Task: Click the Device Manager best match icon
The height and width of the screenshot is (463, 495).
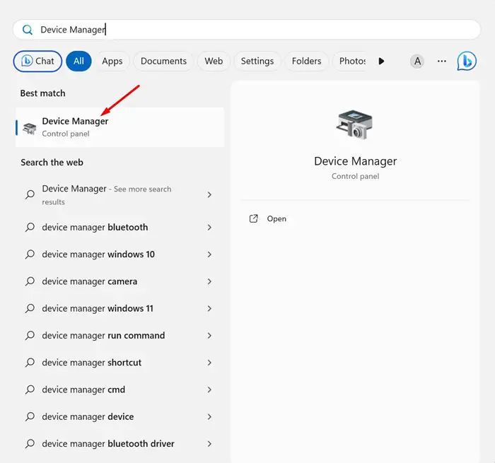Action: [30, 128]
